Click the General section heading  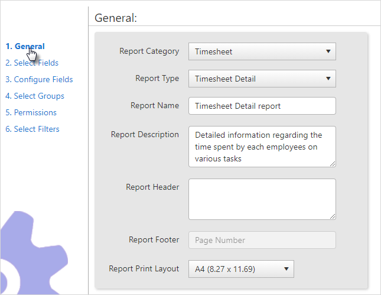click(x=116, y=18)
